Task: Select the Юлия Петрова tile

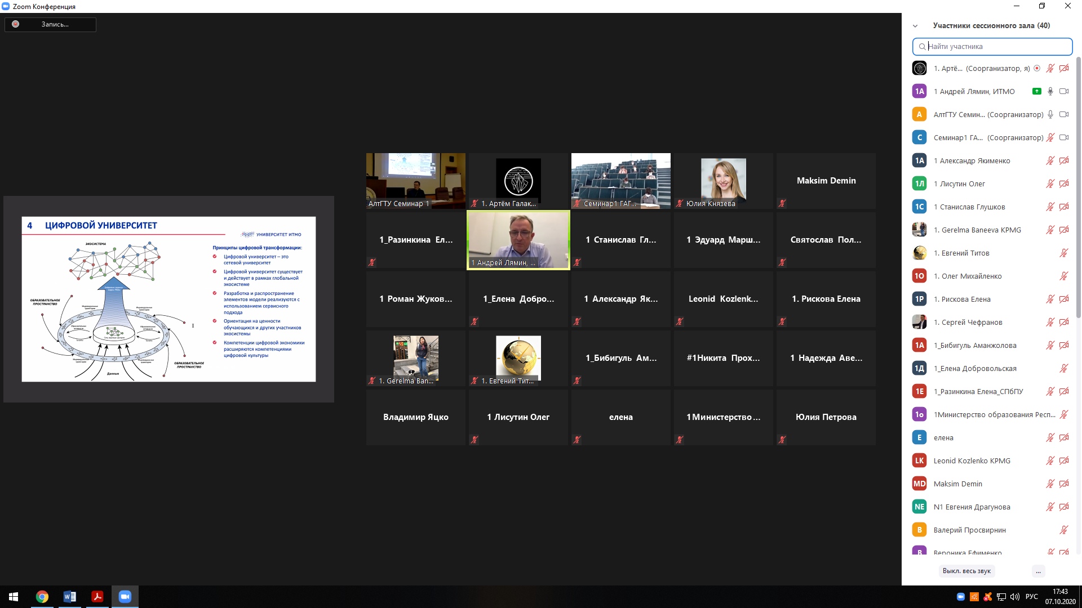Action: (x=826, y=417)
